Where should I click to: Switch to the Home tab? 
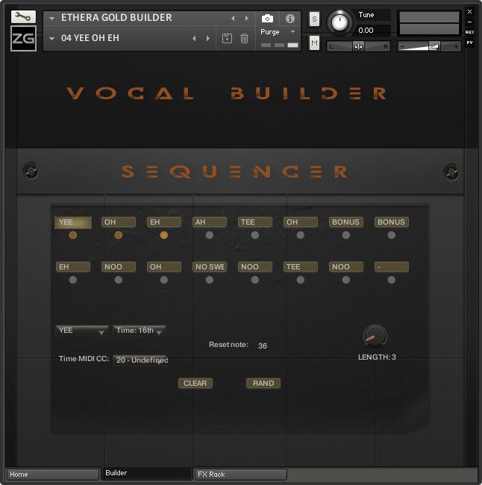(x=52, y=474)
